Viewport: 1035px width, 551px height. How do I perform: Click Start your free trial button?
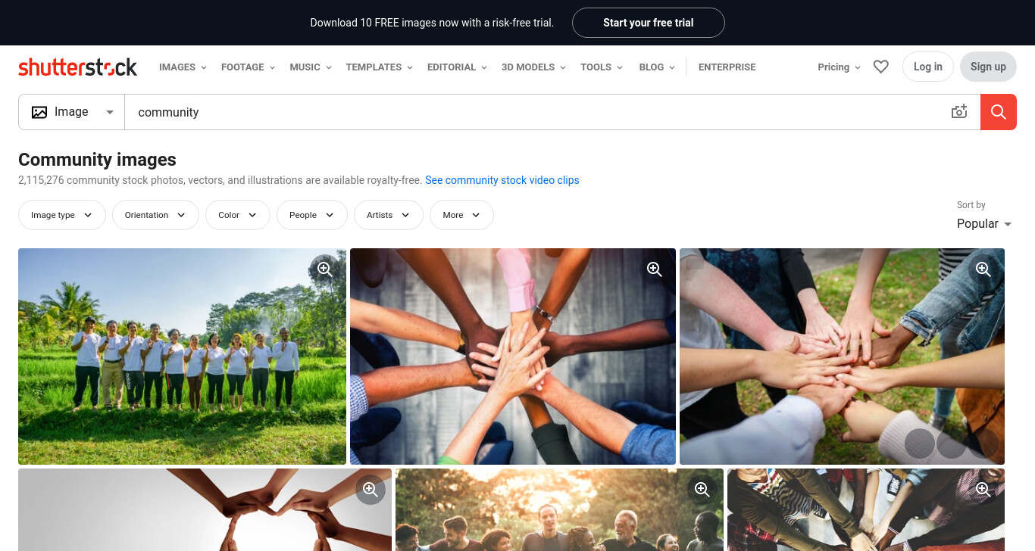point(649,23)
